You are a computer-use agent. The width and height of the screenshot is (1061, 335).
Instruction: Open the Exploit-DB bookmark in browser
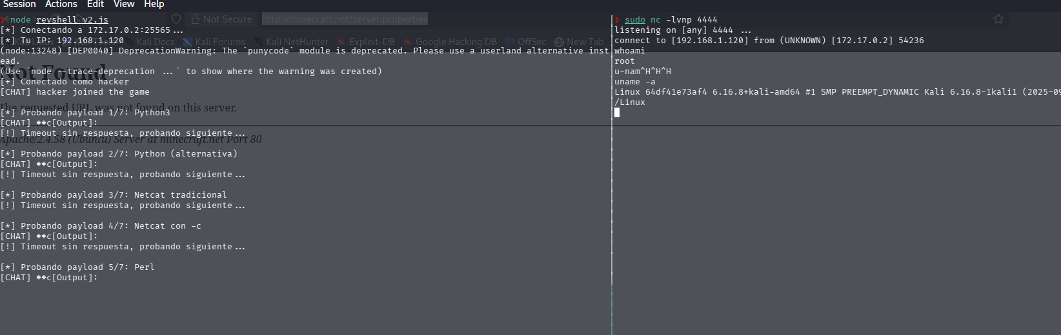coord(366,42)
